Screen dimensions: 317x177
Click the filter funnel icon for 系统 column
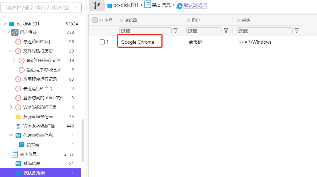click(x=297, y=31)
